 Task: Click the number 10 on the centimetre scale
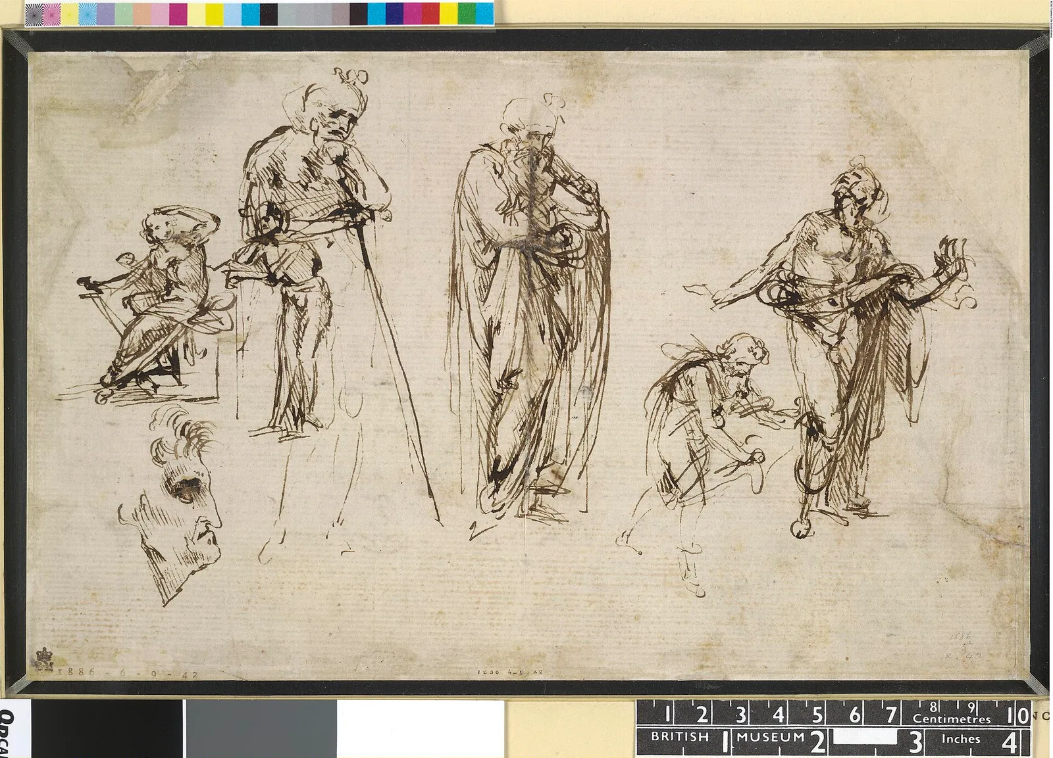(1017, 714)
